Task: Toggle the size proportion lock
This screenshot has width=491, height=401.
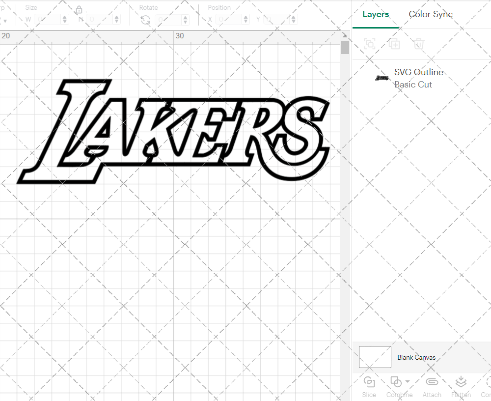Action: pos(80,10)
